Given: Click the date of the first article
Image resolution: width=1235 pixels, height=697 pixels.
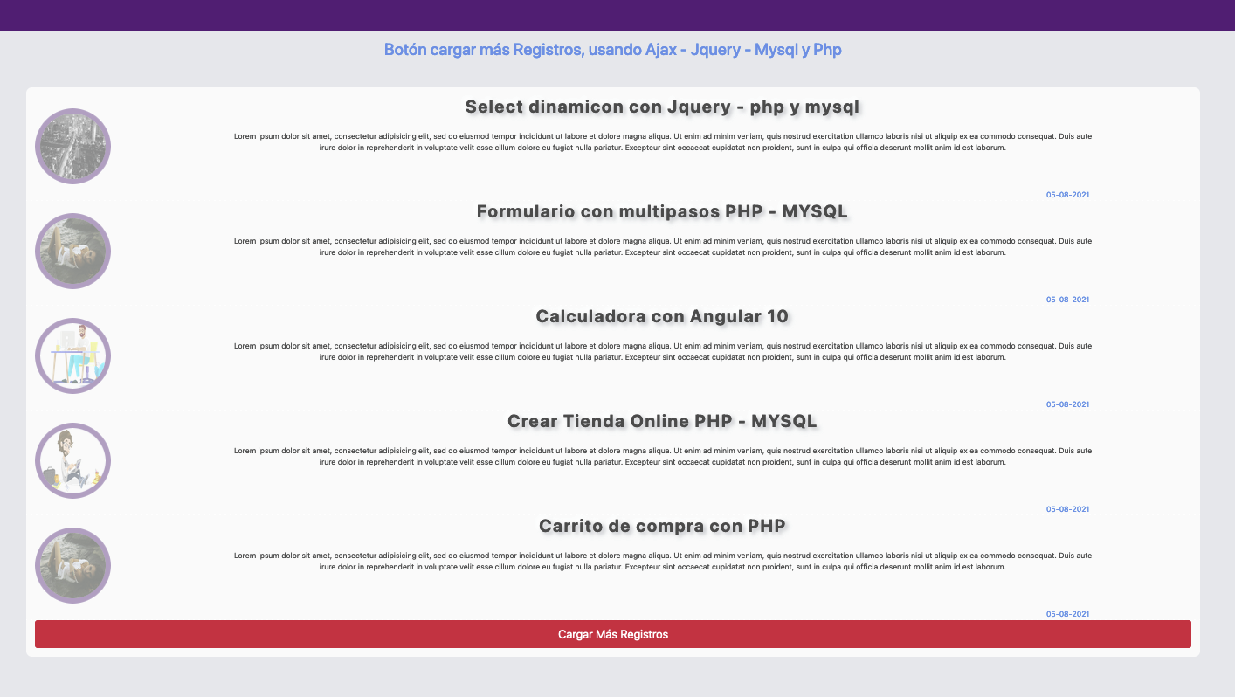Looking at the screenshot, I should (x=1067, y=195).
